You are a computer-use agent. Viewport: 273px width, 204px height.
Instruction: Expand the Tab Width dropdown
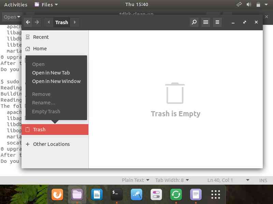(172, 180)
